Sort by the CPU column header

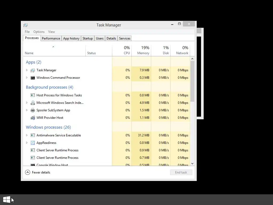pyautogui.click(x=122, y=50)
